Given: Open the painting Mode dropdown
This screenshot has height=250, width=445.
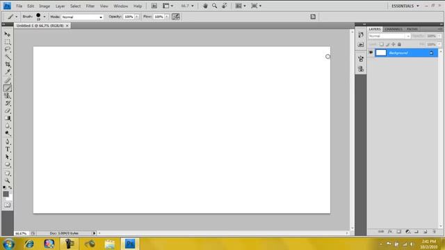Looking at the screenshot, I should [83, 17].
